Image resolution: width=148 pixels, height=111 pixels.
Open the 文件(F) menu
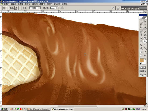click(6, 4)
